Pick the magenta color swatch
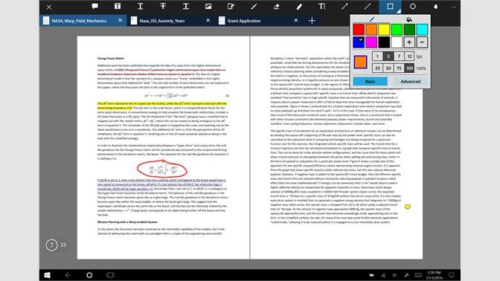The image size is (500, 281). [x=371, y=42]
